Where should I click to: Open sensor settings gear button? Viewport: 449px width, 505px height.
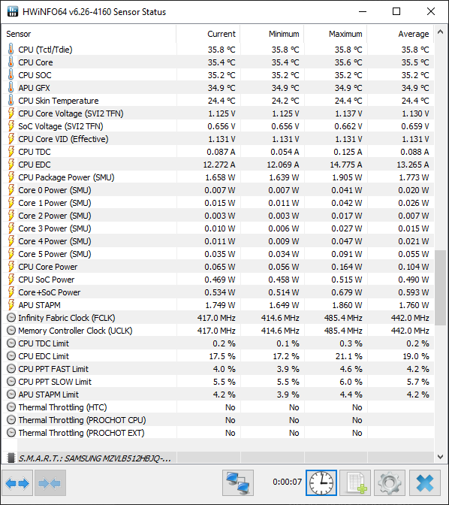click(x=390, y=482)
